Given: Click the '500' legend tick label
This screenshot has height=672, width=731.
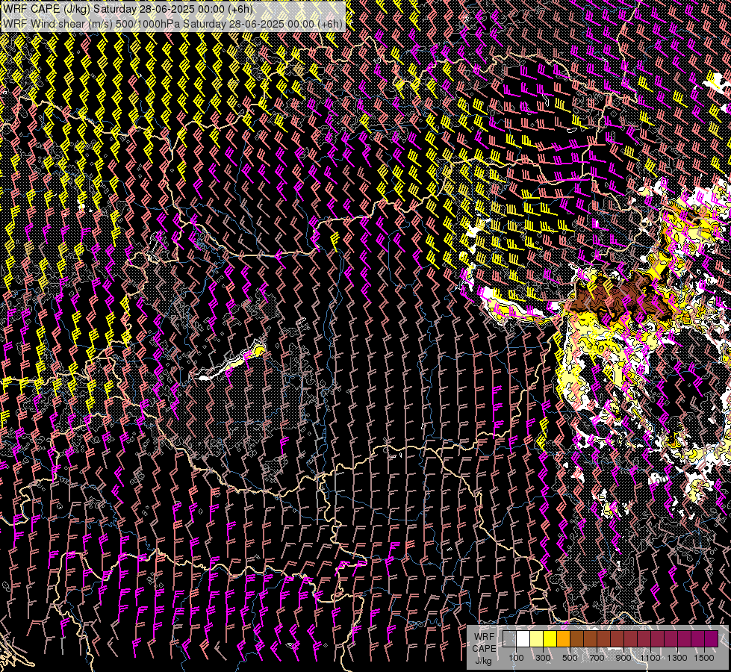Looking at the screenshot, I should pos(570,658).
